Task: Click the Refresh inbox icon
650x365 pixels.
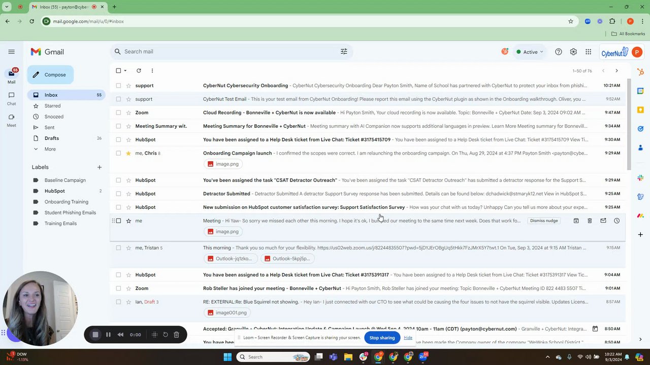Action: coord(139,70)
